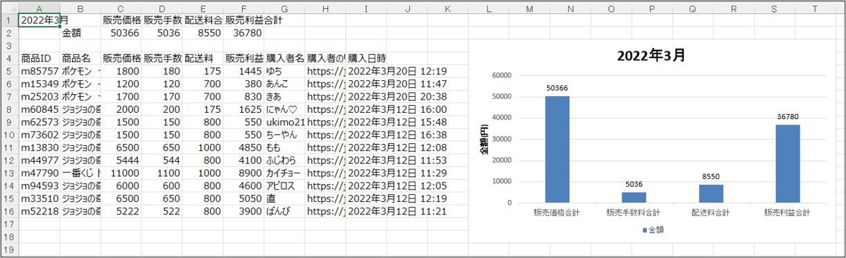Click product ID cell m85757
This screenshot has width=846, height=258.
[40, 71]
